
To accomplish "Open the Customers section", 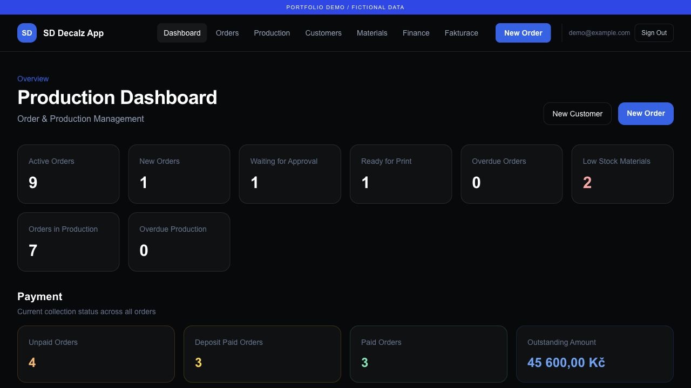I will click(x=323, y=33).
